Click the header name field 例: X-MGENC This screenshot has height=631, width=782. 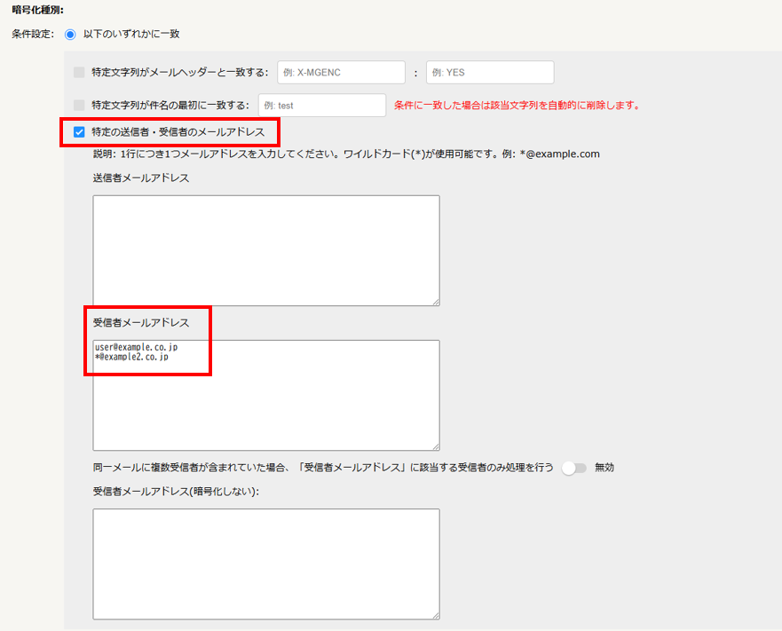341,72
